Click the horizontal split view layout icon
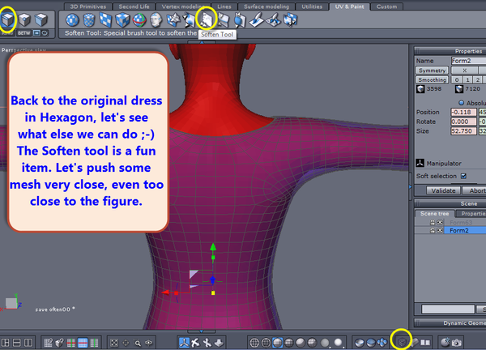This screenshot has width=486, height=350. (17, 343)
